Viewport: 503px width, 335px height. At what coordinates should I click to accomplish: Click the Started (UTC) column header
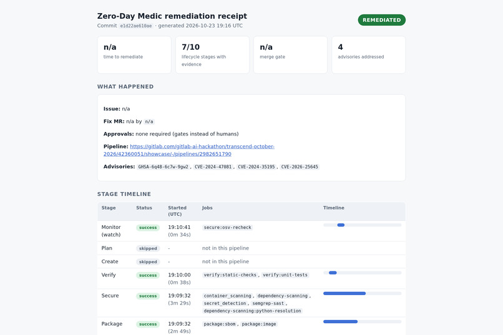(177, 211)
